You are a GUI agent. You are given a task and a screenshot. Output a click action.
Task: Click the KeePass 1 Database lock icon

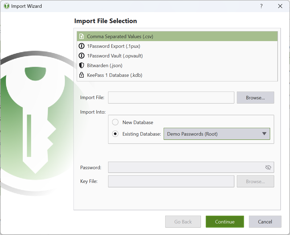[x=82, y=75]
